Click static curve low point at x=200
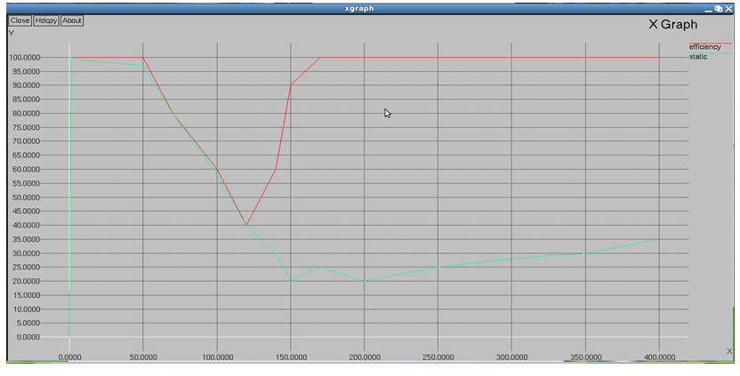The image size is (740, 376). pos(365,281)
